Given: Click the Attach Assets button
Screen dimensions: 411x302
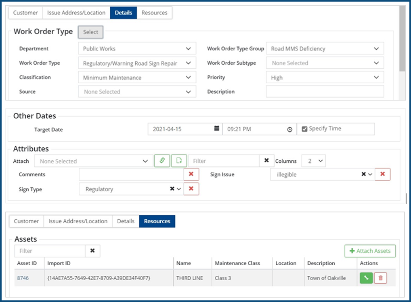Looking at the screenshot, I should (370, 251).
